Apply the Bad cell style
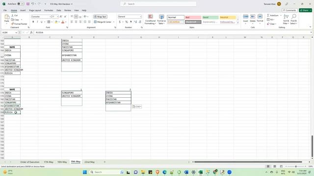 [x=193, y=18]
